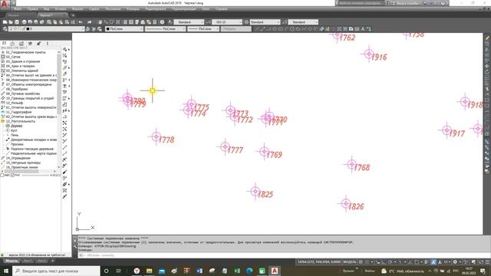Select '12_Рельеф' in the tree
491x276 pixels.
[14, 103]
